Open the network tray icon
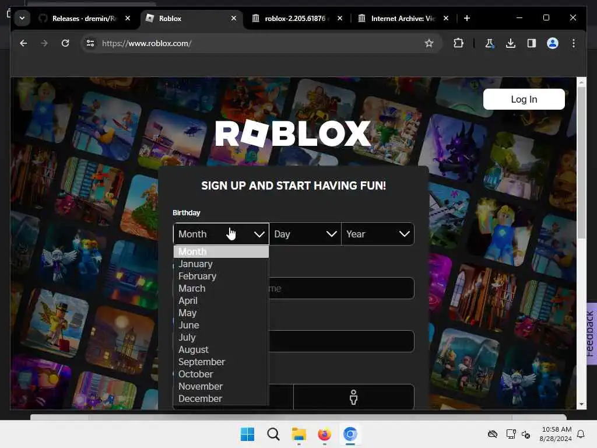Screen dimensions: 597x448 coord(511,434)
